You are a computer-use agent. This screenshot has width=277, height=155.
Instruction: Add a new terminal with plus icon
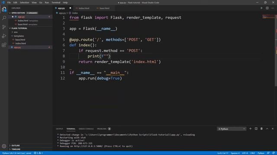(x=250, y=129)
